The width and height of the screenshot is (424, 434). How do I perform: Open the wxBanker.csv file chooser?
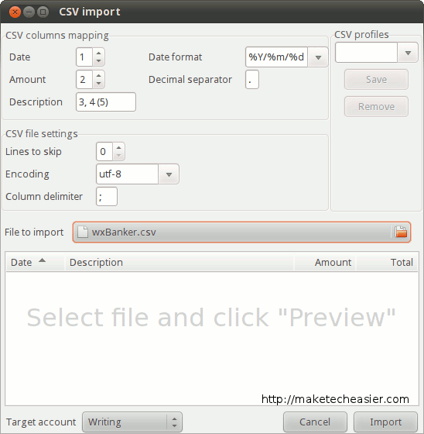241,232
